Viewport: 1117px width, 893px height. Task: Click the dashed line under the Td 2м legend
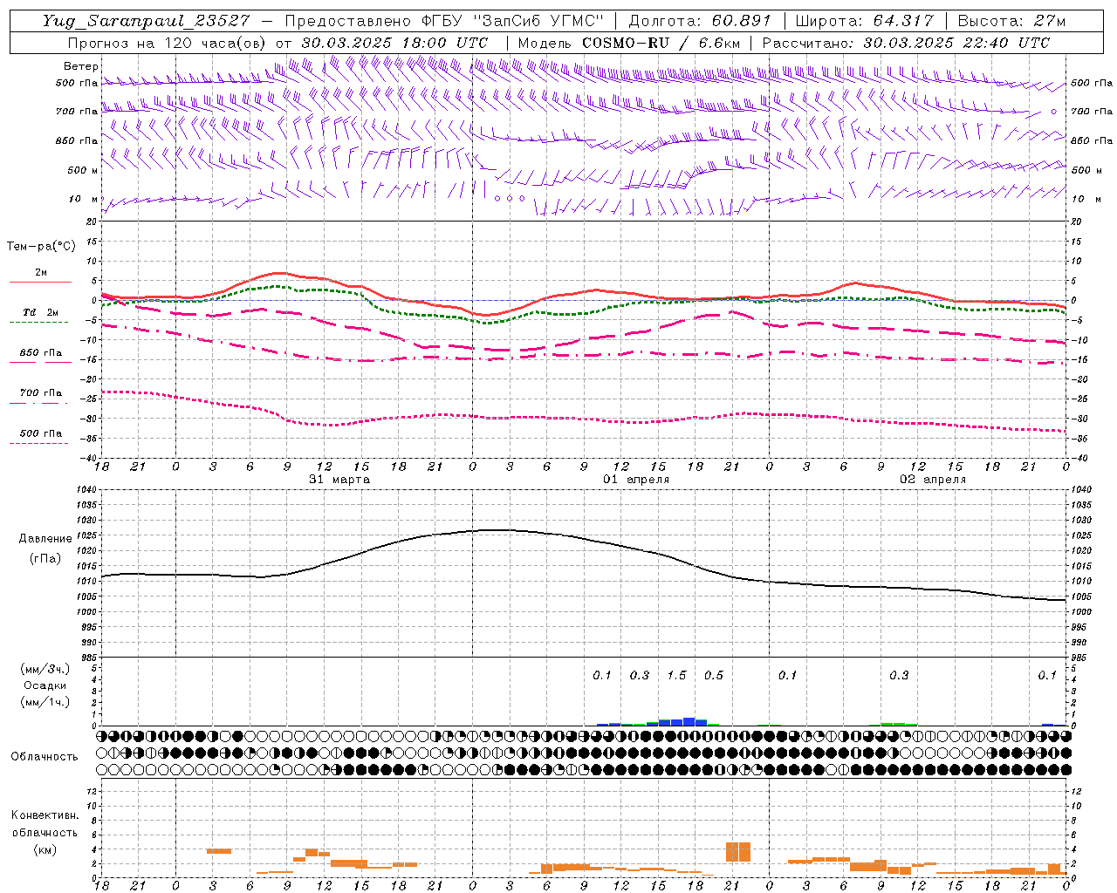pos(39,322)
